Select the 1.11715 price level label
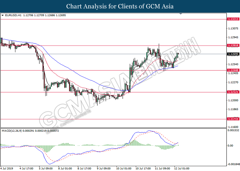The height and width of the screenshot is (171, 240). pos(233,119)
